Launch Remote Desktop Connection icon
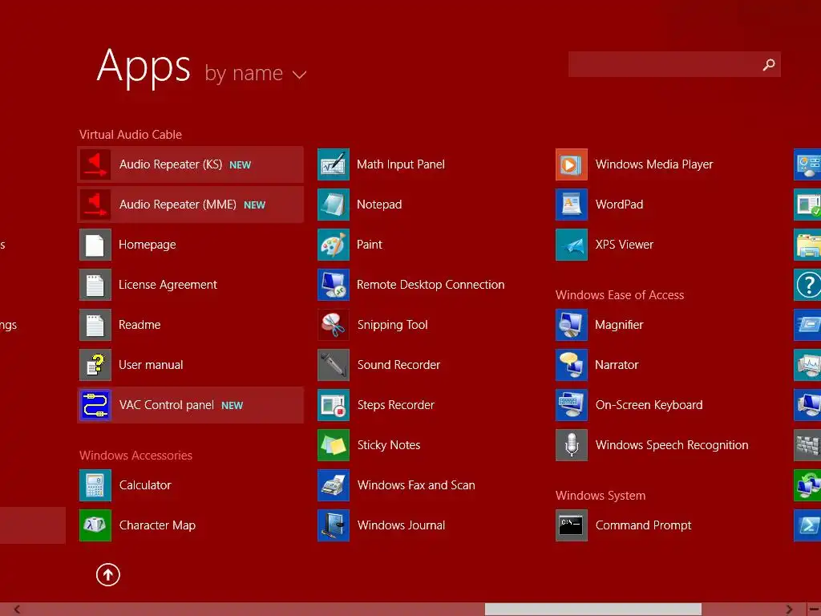Screen dimensions: 821x616 (x=334, y=285)
